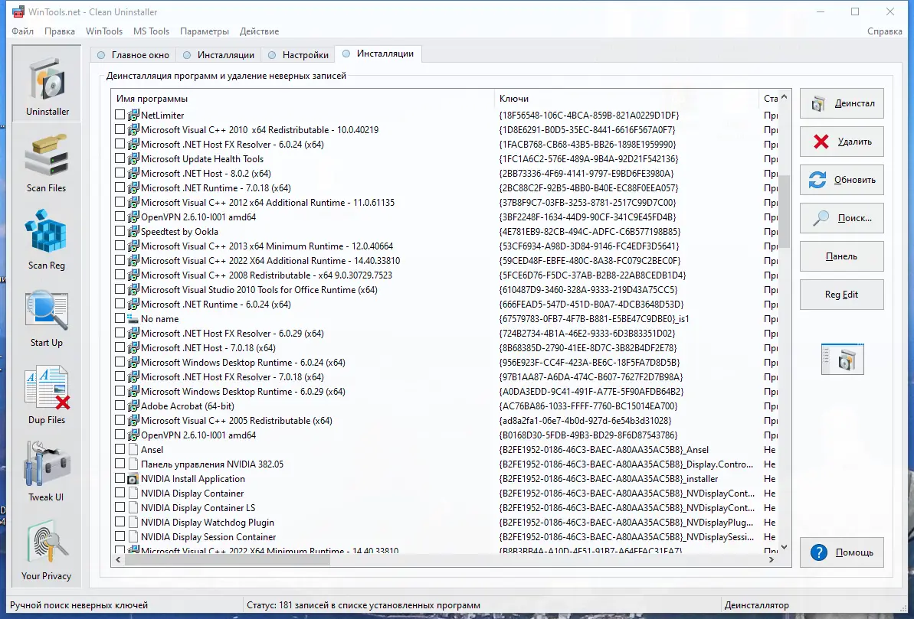The image size is (914, 619).
Task: Check Microsoft Visual C++ 2010 x64 Redistributable checkbox
Action: [x=120, y=129]
